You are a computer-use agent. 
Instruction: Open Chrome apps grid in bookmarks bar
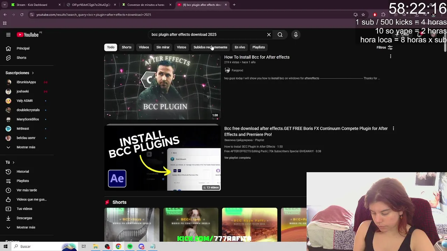(5, 23)
